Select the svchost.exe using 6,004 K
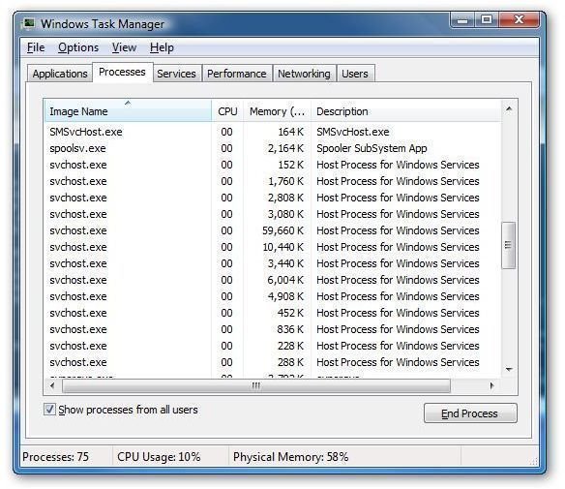Viewport: 565px width, 489px height. pos(273,280)
